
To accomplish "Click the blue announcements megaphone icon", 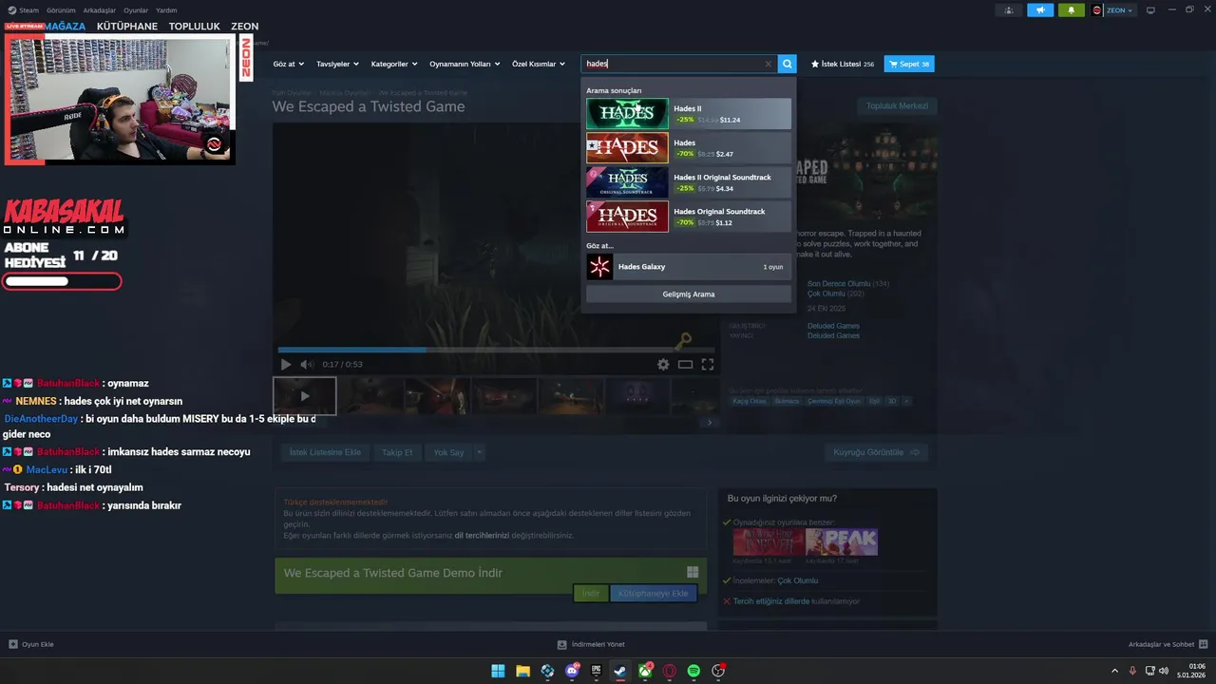I will 1040,9.
